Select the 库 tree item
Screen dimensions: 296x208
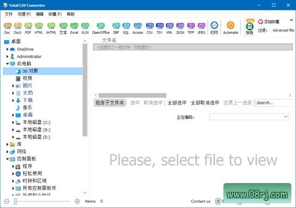pos(19,144)
